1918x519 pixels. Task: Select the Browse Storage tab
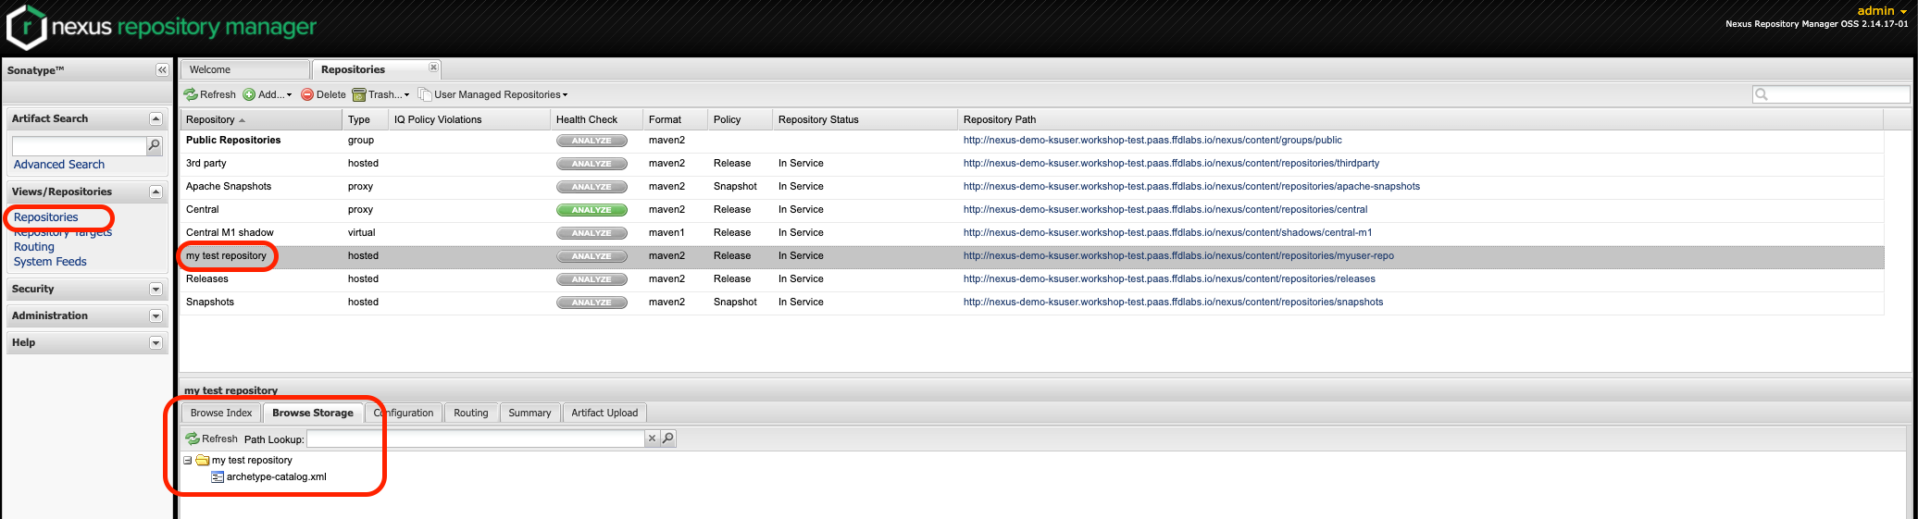tap(313, 413)
